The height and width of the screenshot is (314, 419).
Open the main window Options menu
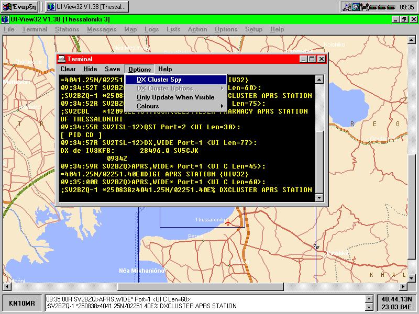click(226, 29)
